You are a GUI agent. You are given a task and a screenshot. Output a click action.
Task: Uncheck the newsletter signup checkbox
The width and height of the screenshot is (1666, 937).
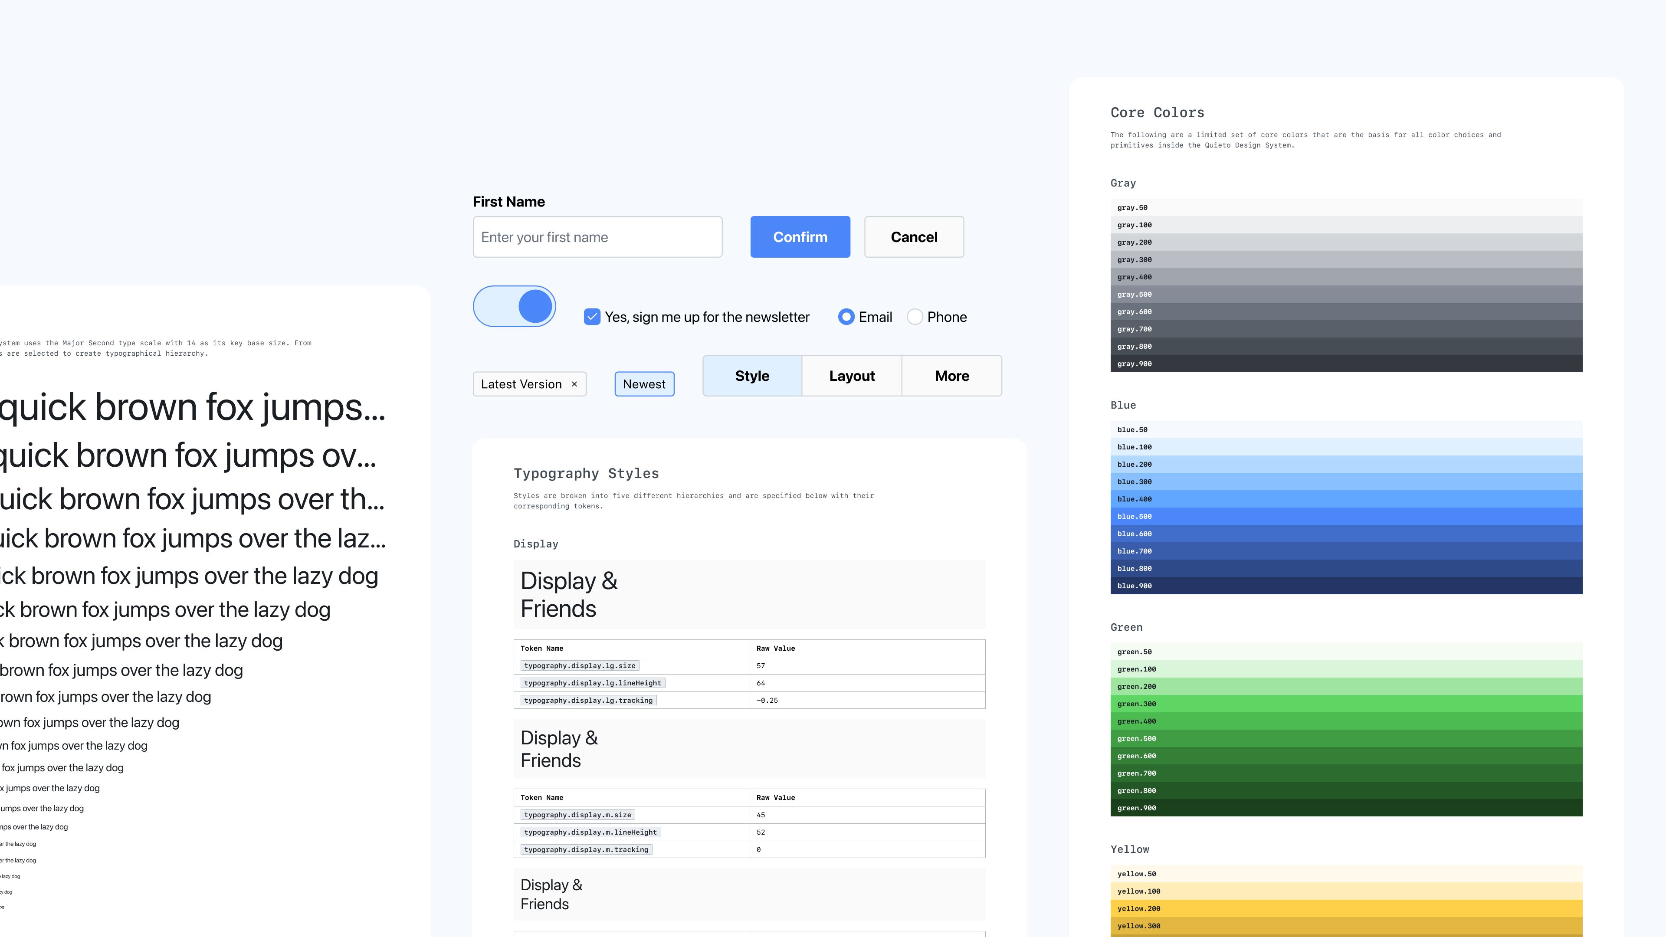pyautogui.click(x=592, y=317)
